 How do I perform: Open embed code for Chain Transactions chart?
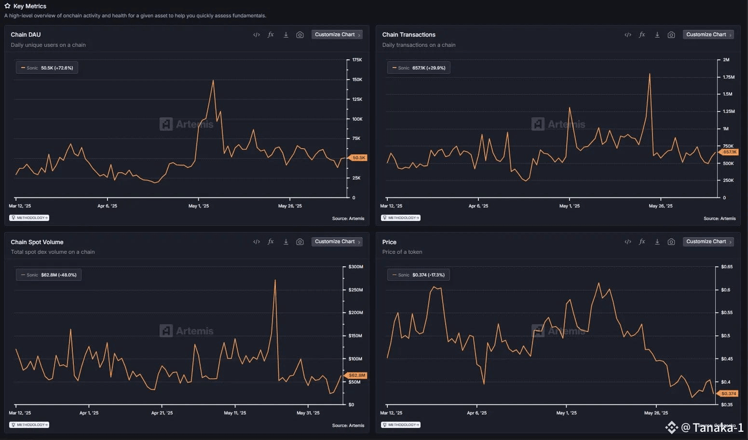click(x=628, y=35)
